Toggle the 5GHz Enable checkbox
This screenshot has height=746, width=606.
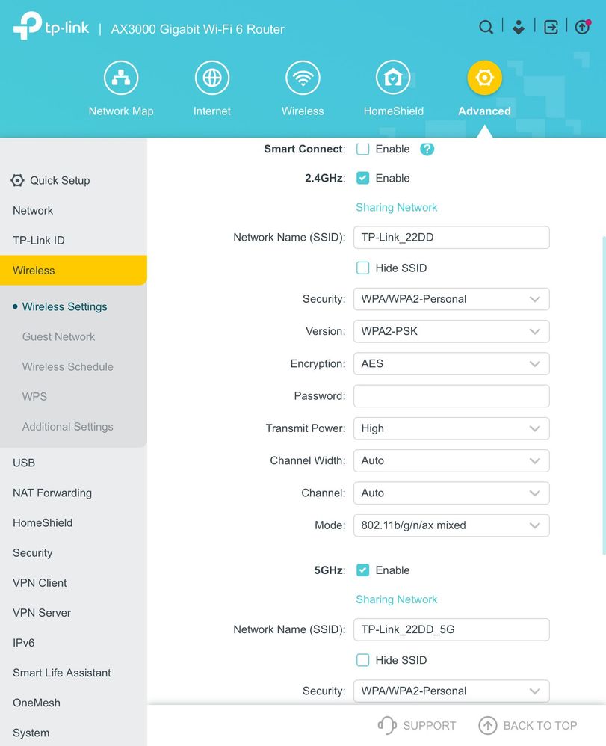(363, 570)
